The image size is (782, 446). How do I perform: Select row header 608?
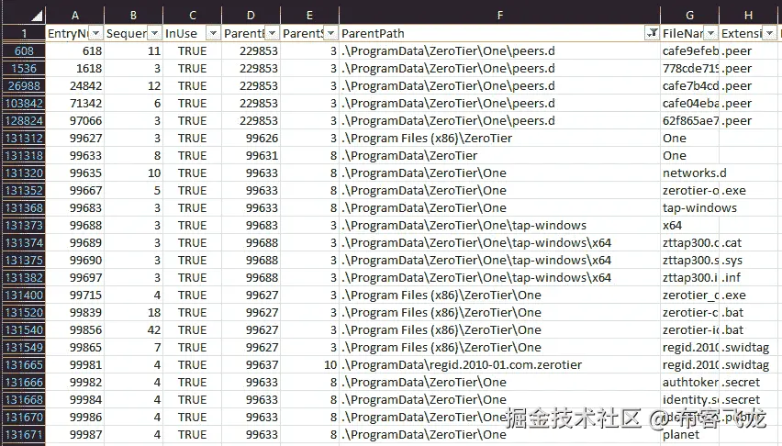[24, 50]
